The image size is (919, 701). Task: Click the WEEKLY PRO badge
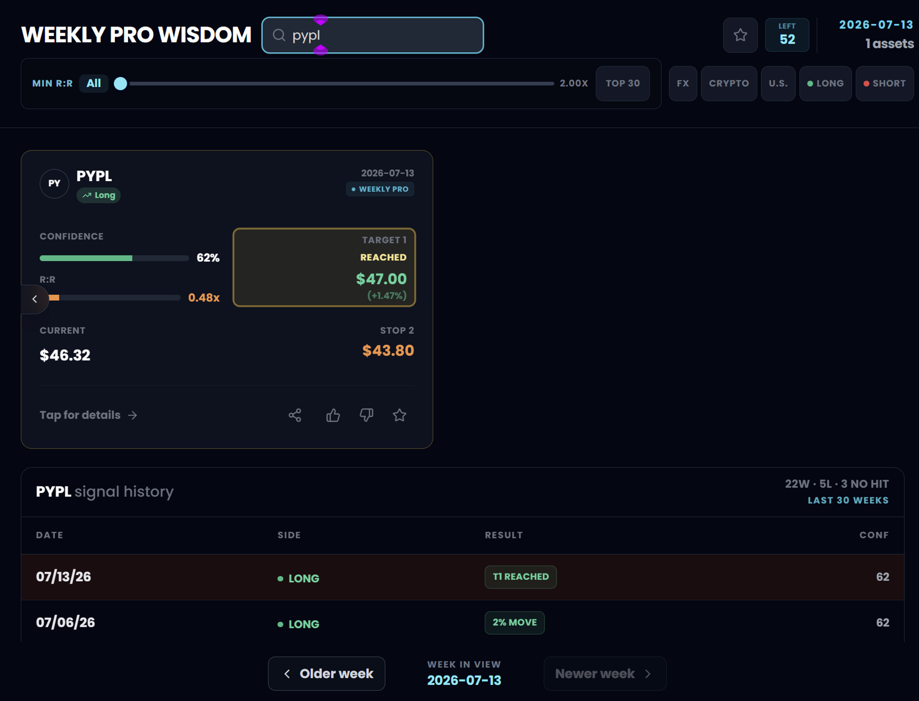point(380,189)
